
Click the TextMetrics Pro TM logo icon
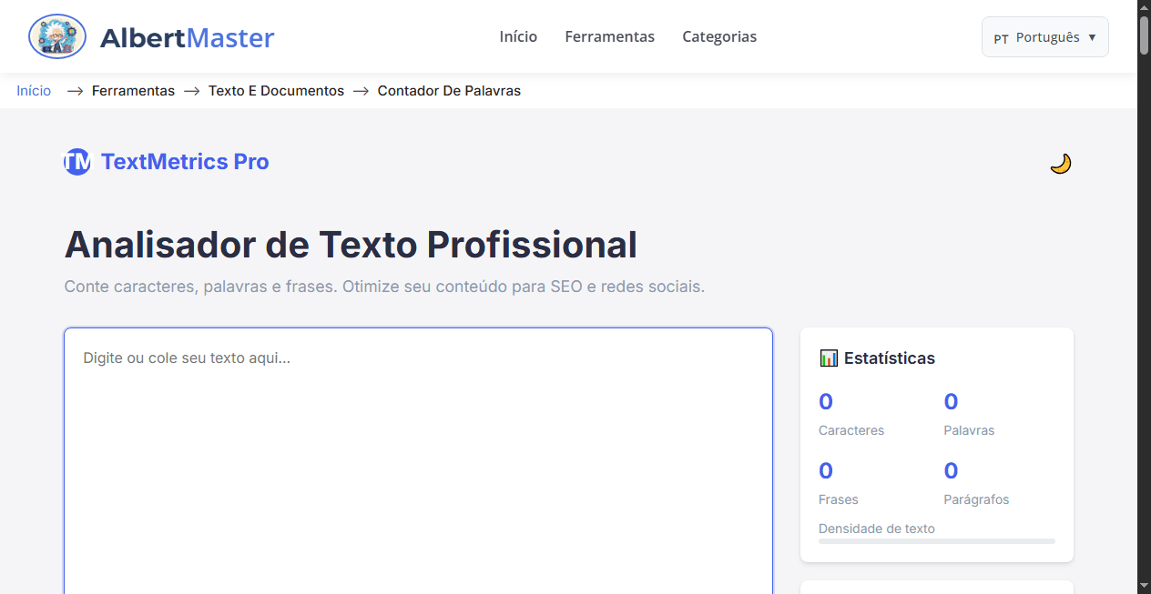tap(77, 161)
